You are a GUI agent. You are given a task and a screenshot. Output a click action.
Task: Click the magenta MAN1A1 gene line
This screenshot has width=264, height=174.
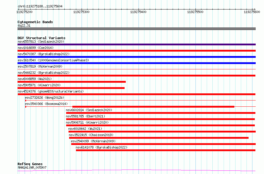click(x=136, y=170)
